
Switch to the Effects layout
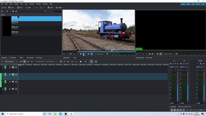pyautogui.click(x=198, y=4)
